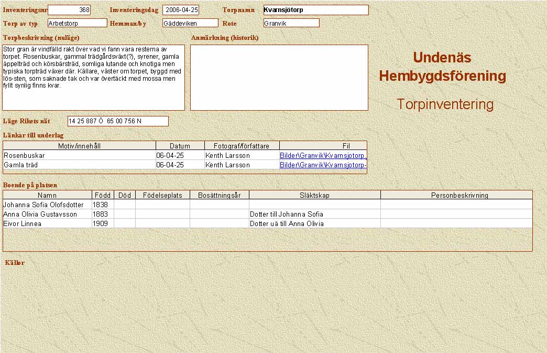Image resolution: width=547 pixels, height=353 pixels.
Task: Click the Släktskap column header
Action: (x=314, y=195)
